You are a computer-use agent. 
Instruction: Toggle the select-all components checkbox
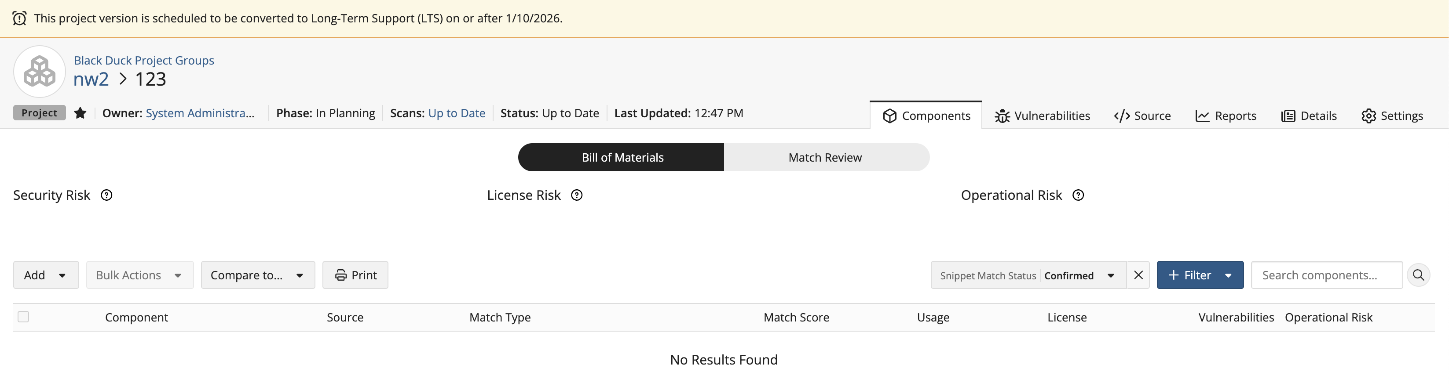[x=24, y=317]
